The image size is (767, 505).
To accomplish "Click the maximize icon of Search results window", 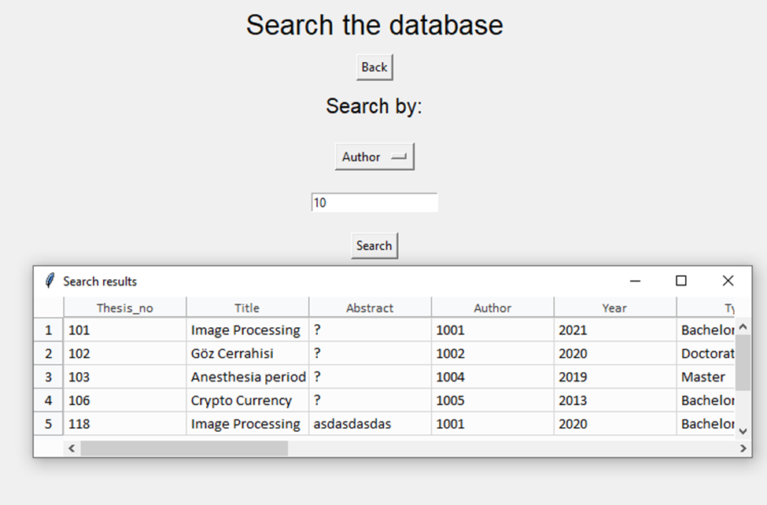I will pyautogui.click(x=681, y=281).
